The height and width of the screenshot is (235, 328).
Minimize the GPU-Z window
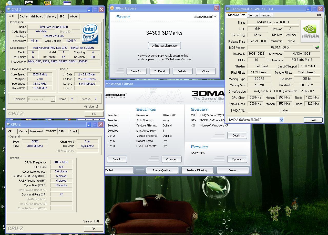[309, 9]
